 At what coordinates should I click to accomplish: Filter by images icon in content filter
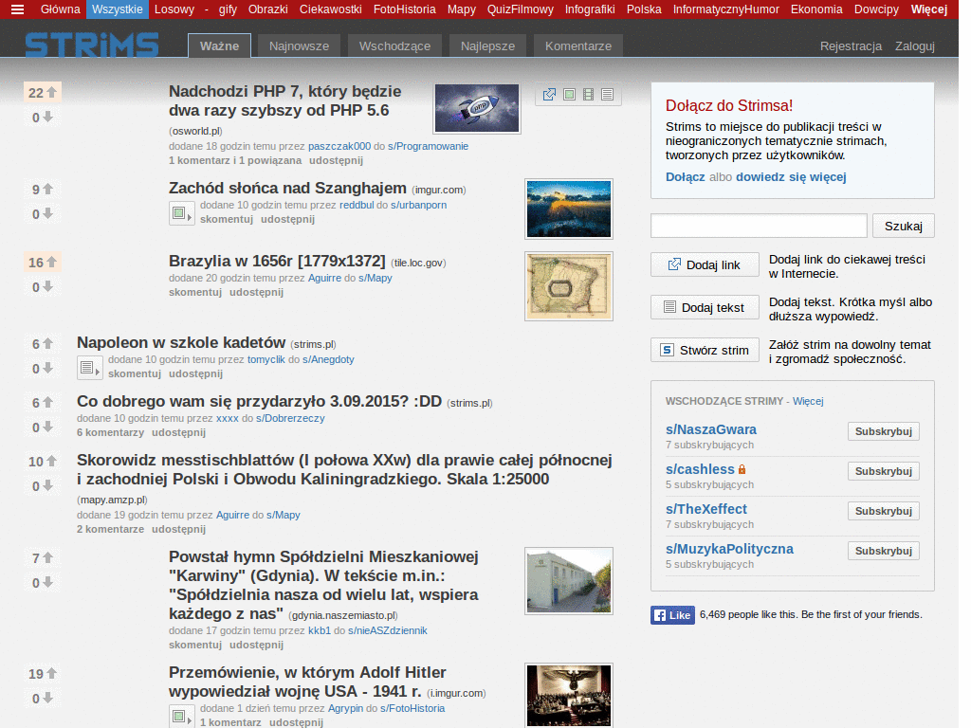coord(569,94)
